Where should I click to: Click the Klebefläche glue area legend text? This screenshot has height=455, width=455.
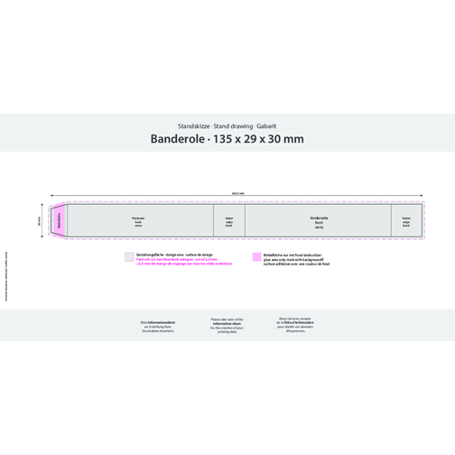[296, 259]
